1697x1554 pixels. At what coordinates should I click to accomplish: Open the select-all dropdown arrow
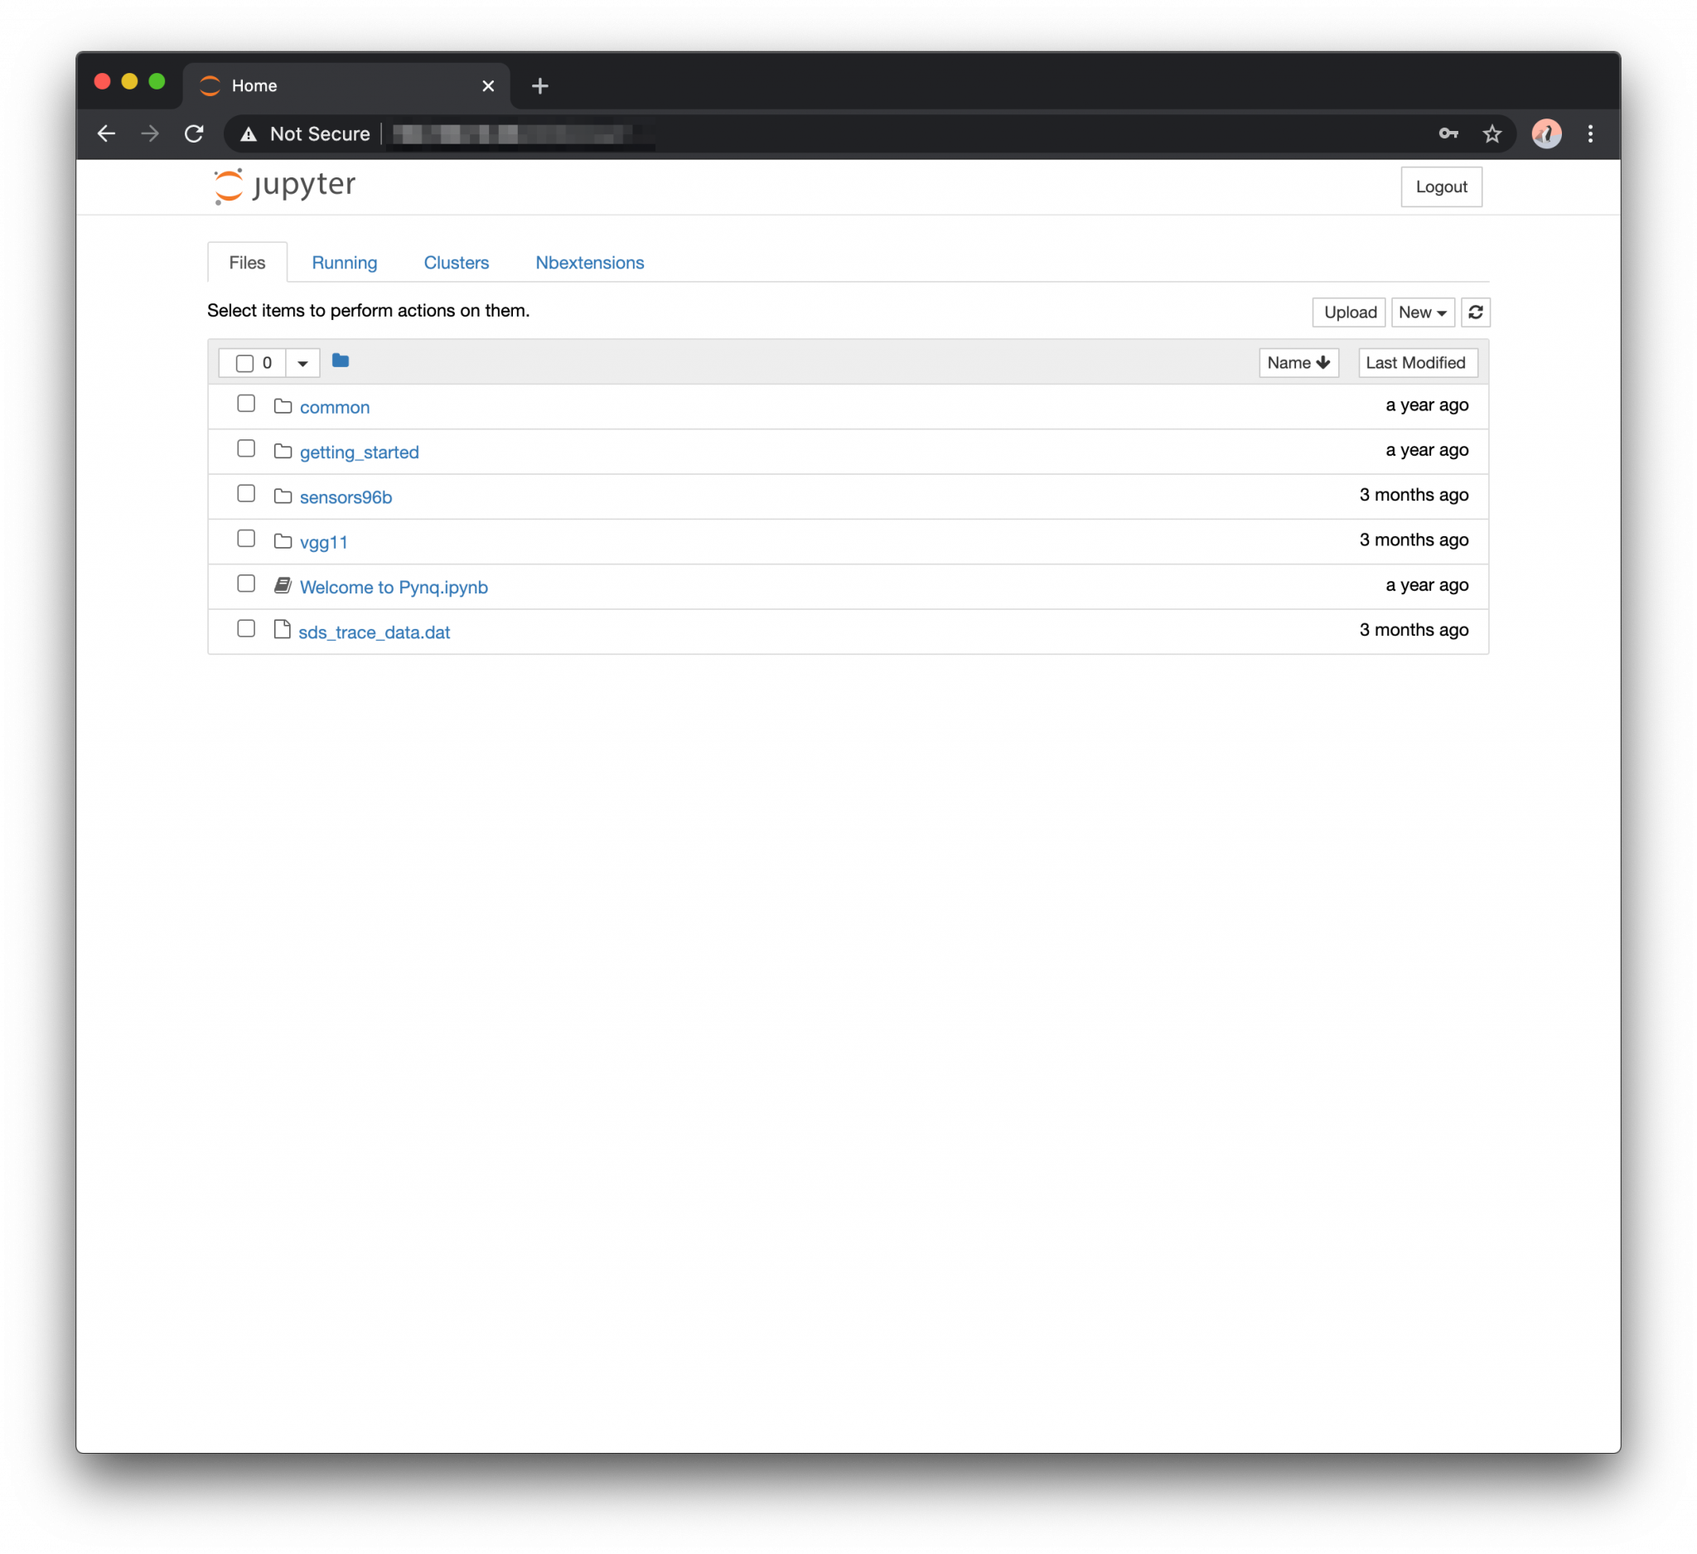[302, 364]
